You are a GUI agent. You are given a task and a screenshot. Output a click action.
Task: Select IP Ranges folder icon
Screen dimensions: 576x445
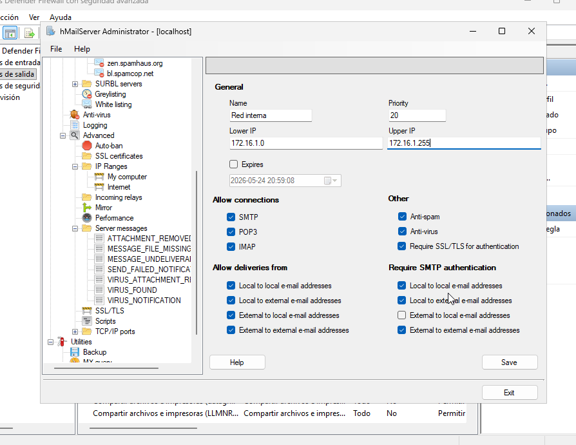pyautogui.click(x=87, y=166)
